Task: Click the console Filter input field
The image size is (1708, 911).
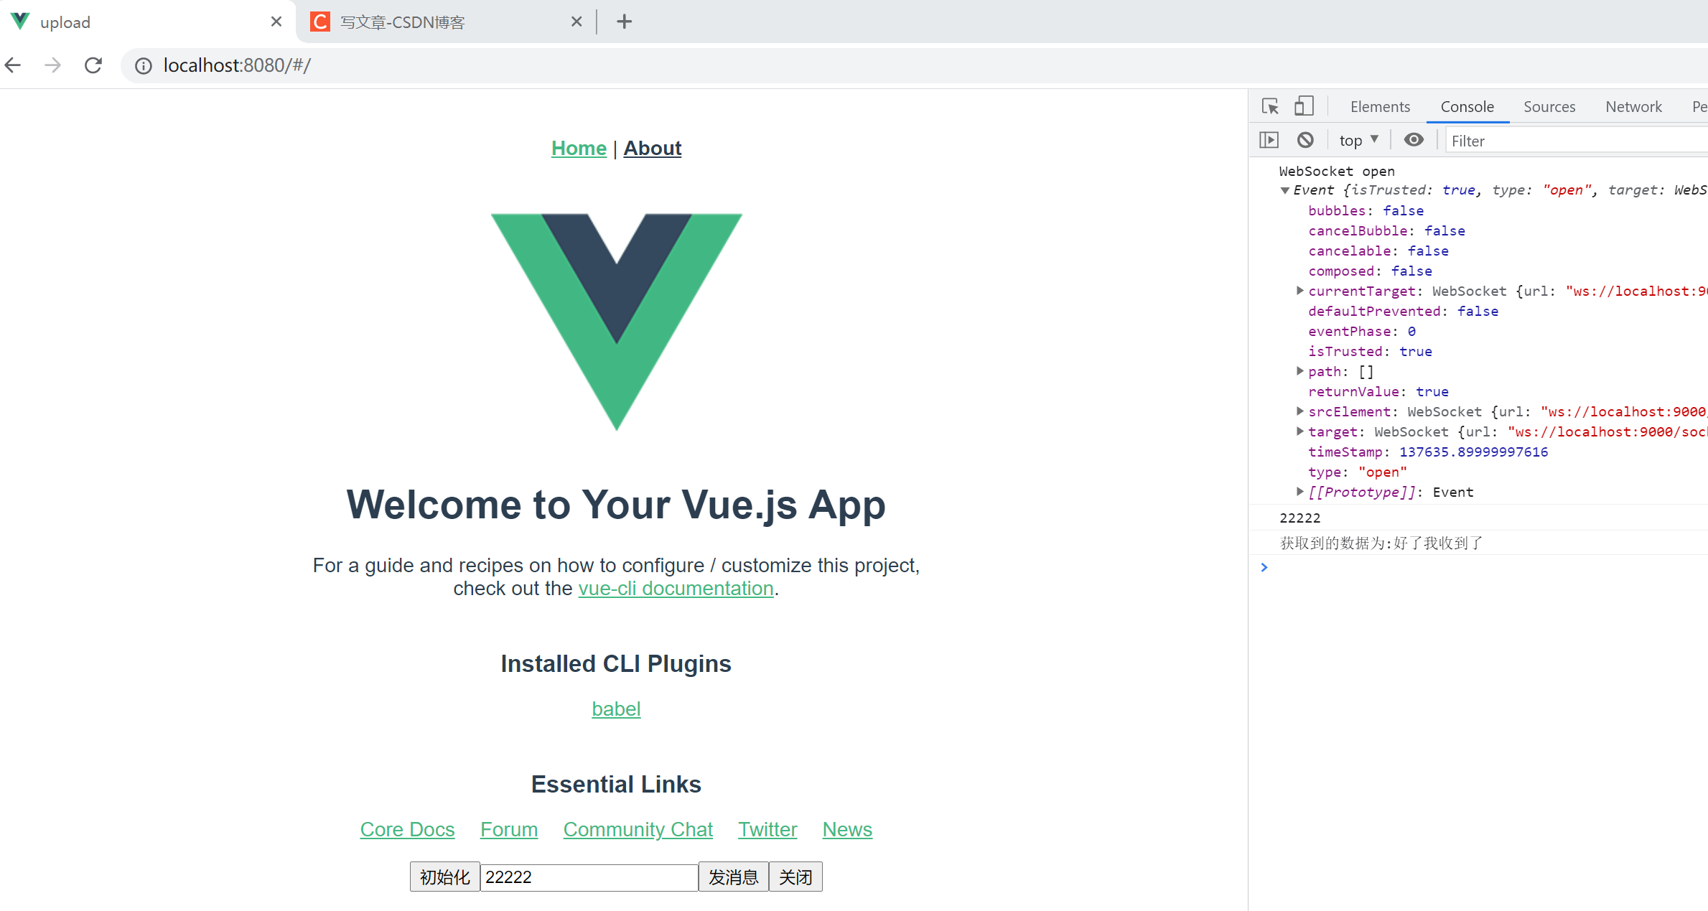Action: pos(1572,141)
